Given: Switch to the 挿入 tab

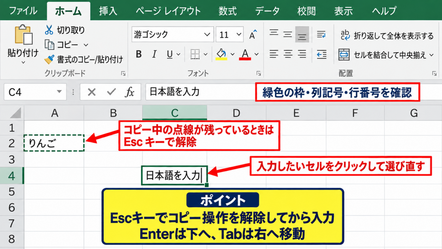Looking at the screenshot, I should (x=108, y=11).
